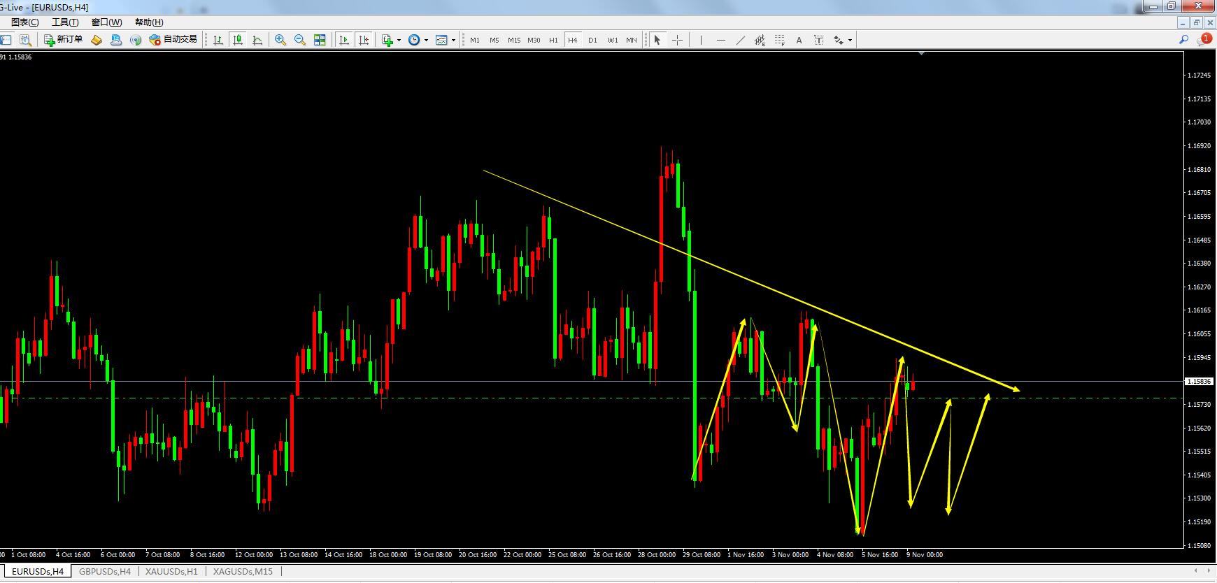This screenshot has width=1217, height=583.
Task: Open the trading signals broadcast icon
Action: tap(136, 40)
